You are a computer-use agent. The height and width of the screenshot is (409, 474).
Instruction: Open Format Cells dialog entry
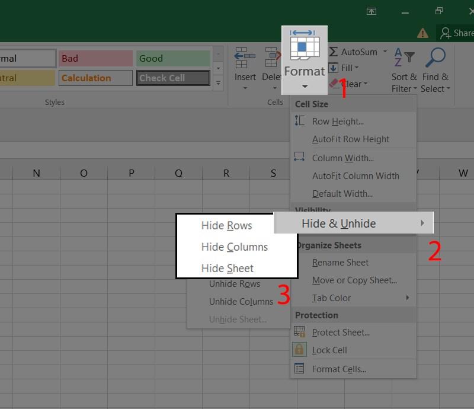(339, 369)
